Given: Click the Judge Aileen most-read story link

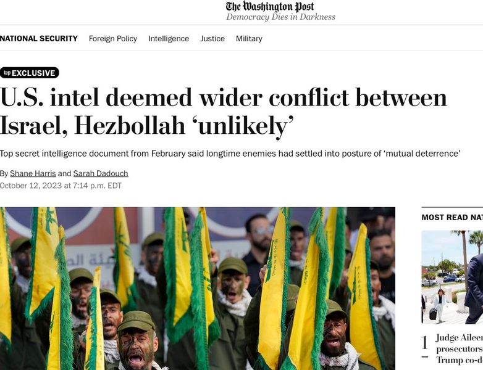Looking at the screenshot, I should 460,349.
